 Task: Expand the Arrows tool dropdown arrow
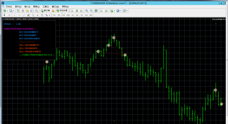[49, 15]
